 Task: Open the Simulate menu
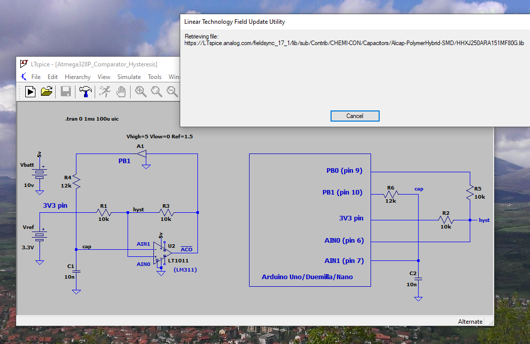(x=129, y=77)
